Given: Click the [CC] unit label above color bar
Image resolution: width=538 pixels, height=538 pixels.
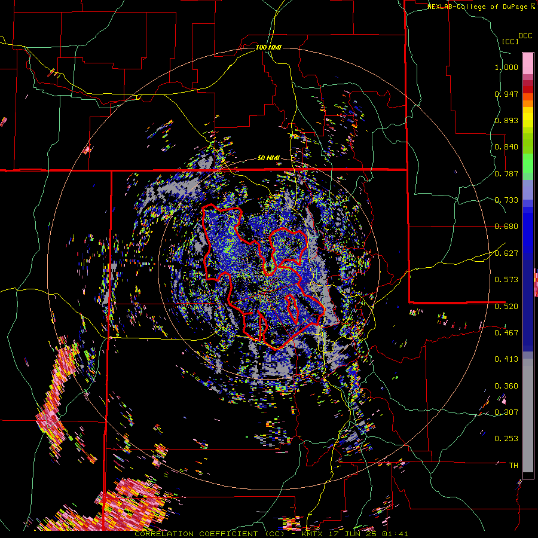Looking at the screenshot, I should point(511,41).
